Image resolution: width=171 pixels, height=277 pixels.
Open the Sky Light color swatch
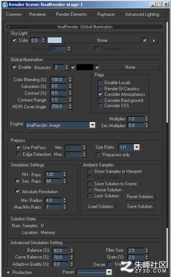pos(54,40)
